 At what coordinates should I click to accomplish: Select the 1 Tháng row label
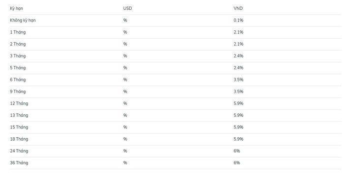(x=18, y=32)
